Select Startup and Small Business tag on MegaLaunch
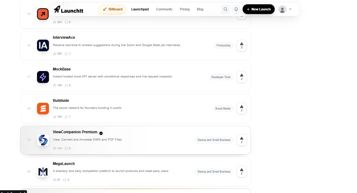This screenshot has width=357, height=193. coord(214,172)
